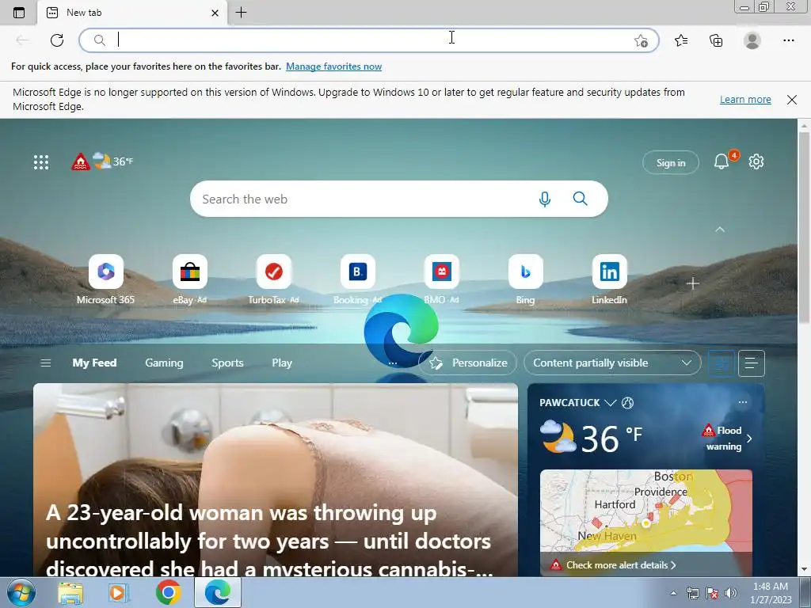Open the Bing quick link
This screenshot has width=811, height=608.
coord(526,279)
